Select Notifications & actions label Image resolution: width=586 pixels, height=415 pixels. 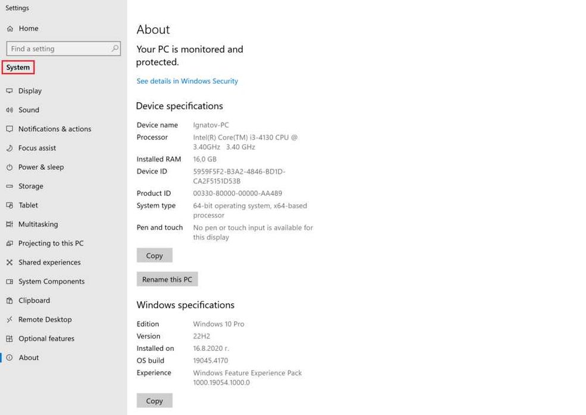55,129
